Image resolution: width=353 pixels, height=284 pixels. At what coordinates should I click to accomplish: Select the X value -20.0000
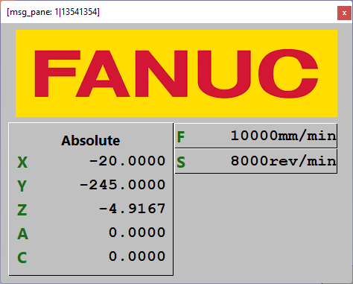pos(127,161)
